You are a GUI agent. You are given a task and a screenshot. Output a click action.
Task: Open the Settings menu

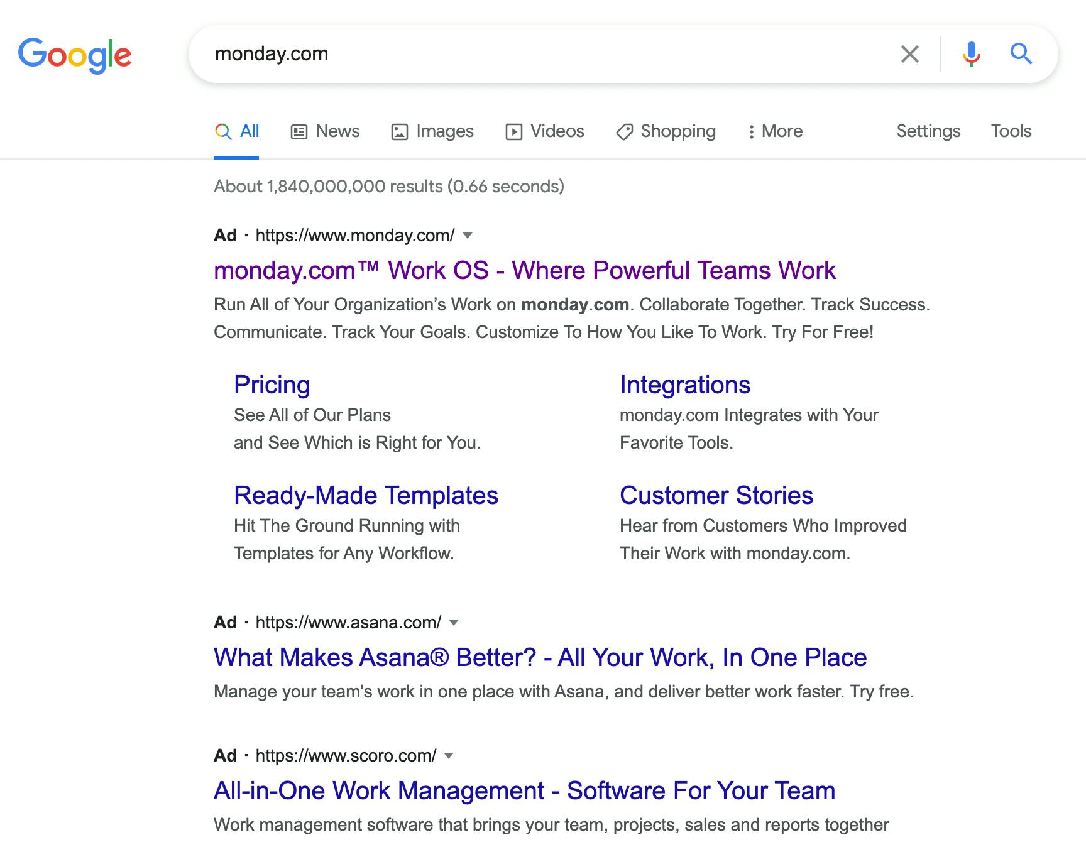tap(928, 131)
